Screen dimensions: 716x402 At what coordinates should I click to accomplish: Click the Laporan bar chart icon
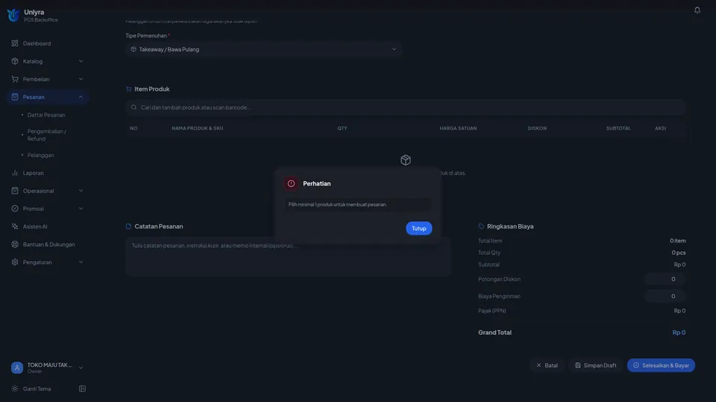point(15,173)
